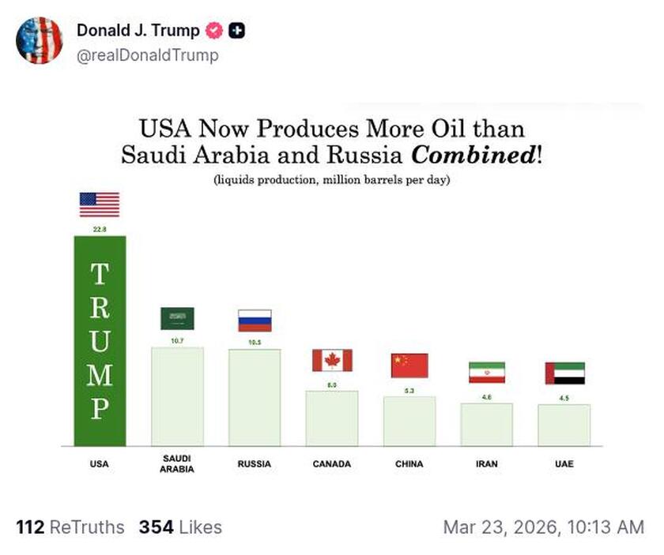Screen dimensions: 664x555
Task: Select the Saudi Arabia bar showing 10.7
Action: click(x=176, y=395)
